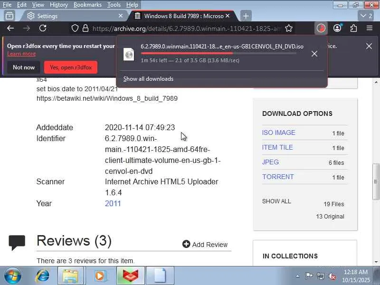Open the 2011 year link
This screenshot has height=285, width=380.
click(x=113, y=203)
